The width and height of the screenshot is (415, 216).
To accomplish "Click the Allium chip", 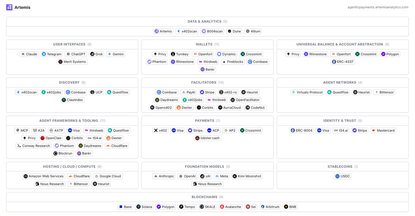I will coord(253,31).
